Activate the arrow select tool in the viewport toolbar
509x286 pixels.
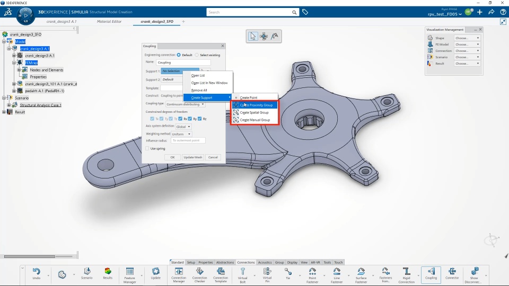point(253,36)
